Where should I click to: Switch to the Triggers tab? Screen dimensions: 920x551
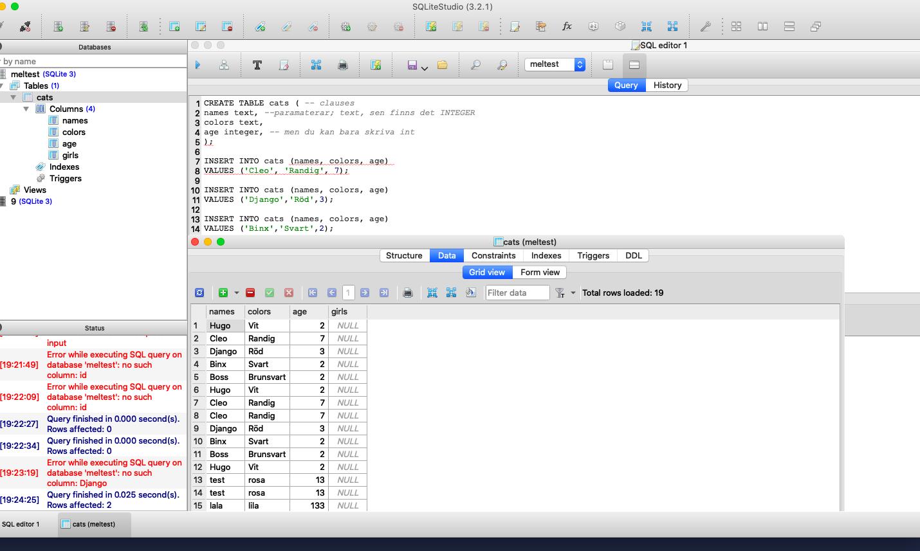(x=593, y=255)
